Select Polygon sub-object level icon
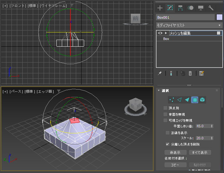Image resolution: width=224 pixels, height=173 pixels. 195,100
